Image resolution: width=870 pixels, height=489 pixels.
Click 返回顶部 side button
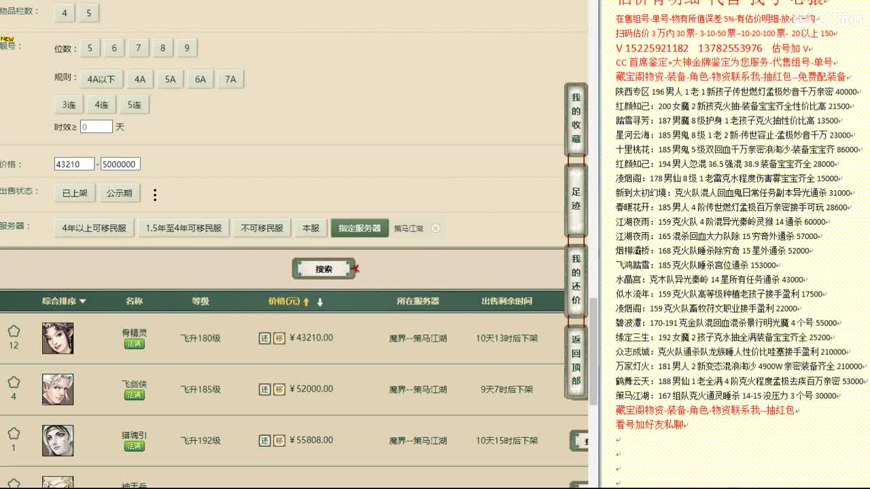coord(576,361)
